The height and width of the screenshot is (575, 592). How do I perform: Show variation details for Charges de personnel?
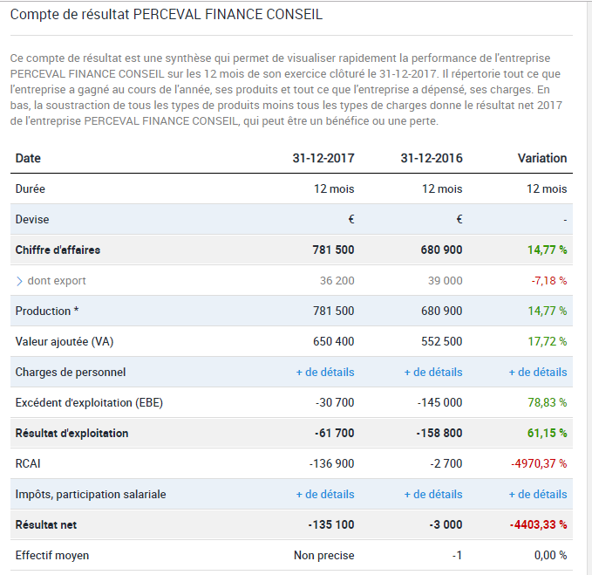click(x=538, y=372)
